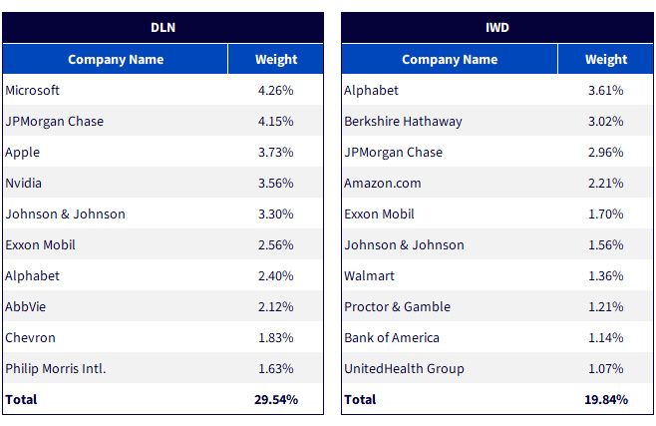Select IWD Company Name column header

[x=450, y=60]
